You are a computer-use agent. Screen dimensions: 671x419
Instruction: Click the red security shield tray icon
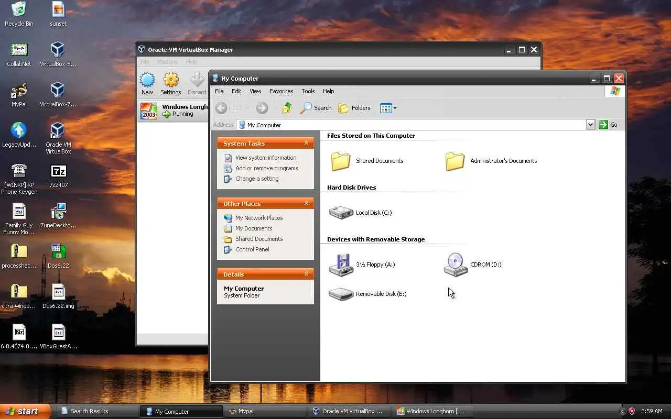point(632,411)
